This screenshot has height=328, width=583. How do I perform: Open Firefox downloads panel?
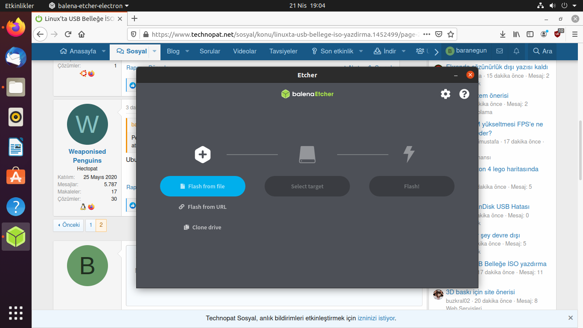click(x=503, y=34)
